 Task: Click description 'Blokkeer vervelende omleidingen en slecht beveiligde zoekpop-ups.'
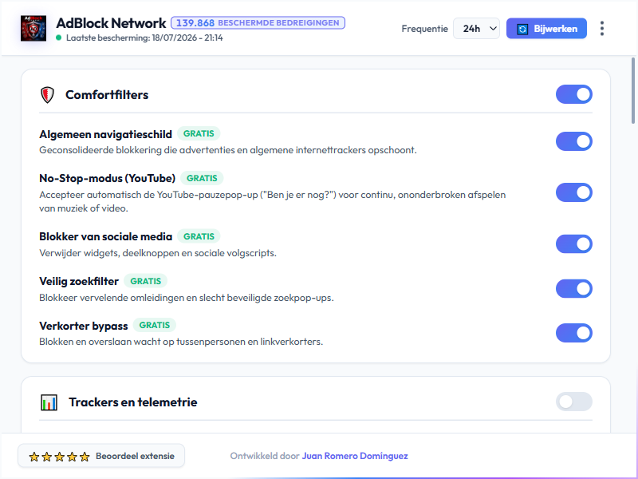[187, 298]
